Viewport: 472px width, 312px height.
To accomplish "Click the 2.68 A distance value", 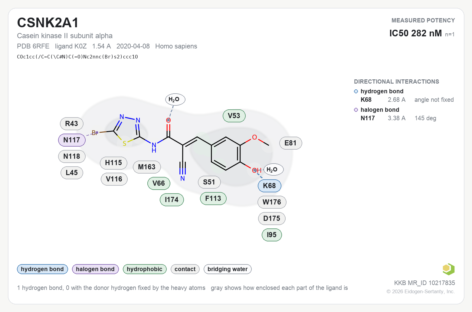I will coord(396,100).
